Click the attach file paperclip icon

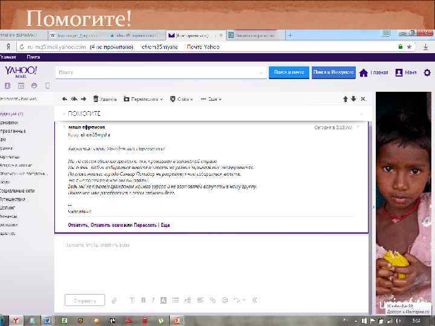pyautogui.click(x=114, y=300)
